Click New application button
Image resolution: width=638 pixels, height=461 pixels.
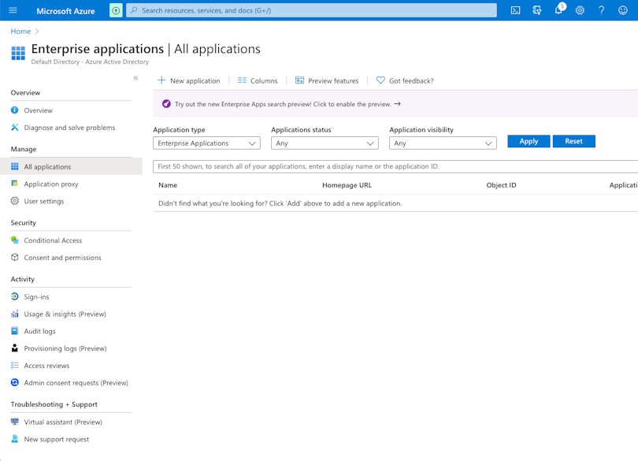point(189,80)
